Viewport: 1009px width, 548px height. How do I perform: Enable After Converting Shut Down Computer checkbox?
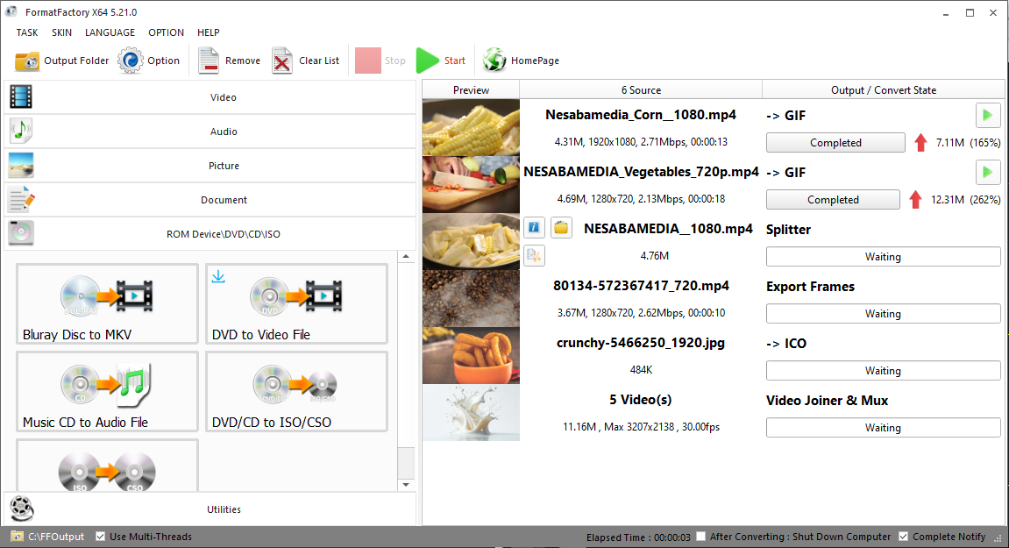point(700,537)
